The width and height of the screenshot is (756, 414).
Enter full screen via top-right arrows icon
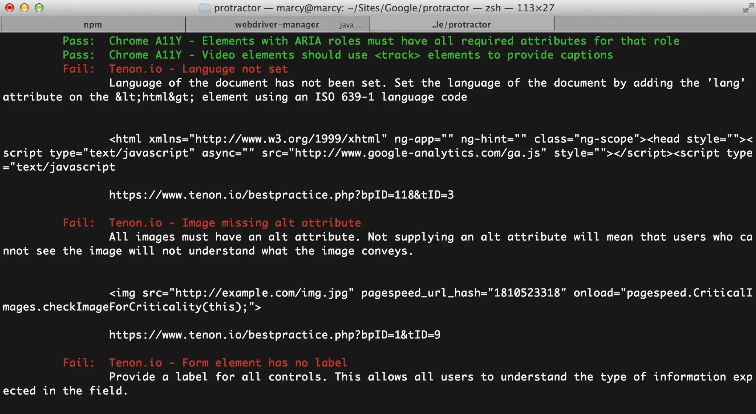click(x=748, y=8)
